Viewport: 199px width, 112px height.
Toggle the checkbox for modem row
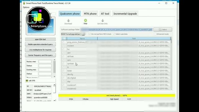click(63, 46)
